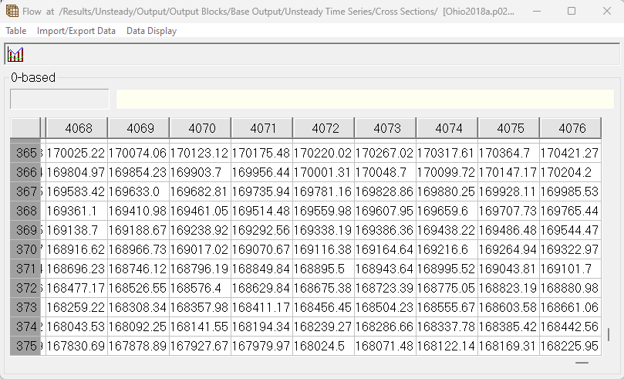Click cell value 169238.92
The width and height of the screenshot is (624, 379).
tap(199, 230)
